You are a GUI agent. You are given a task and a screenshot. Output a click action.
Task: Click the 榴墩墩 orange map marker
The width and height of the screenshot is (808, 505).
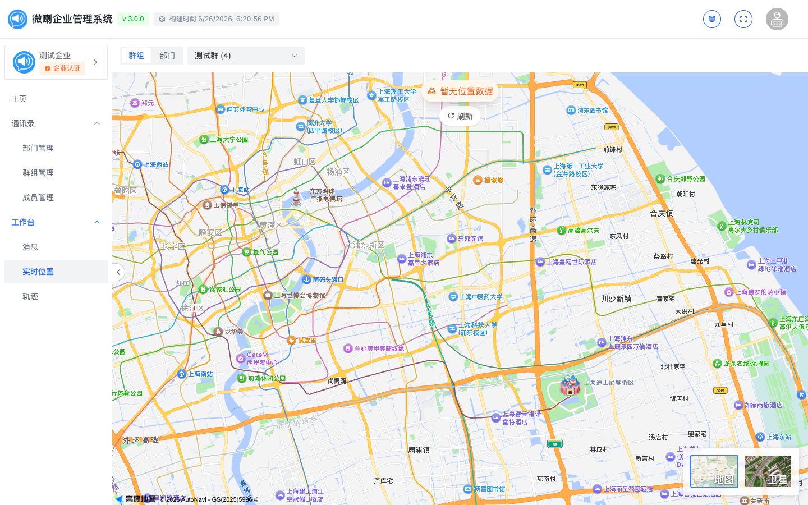(x=478, y=180)
